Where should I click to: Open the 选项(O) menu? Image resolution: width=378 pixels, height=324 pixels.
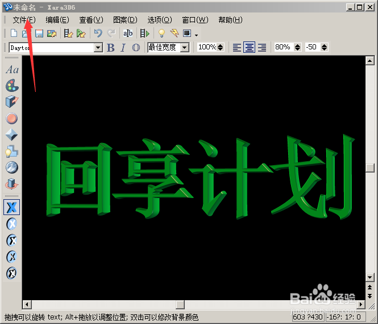(160, 20)
